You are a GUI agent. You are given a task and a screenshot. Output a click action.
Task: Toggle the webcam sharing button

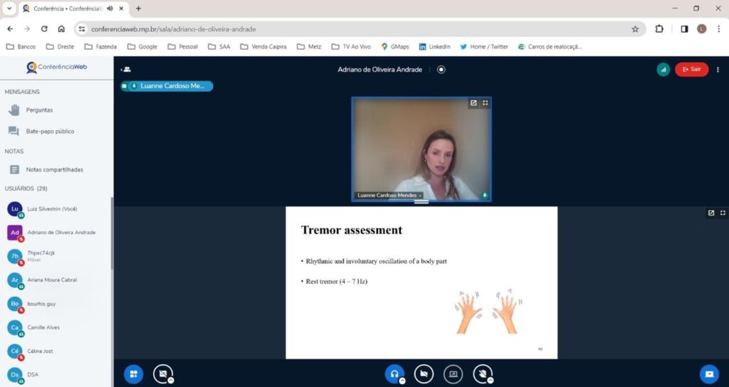pyautogui.click(x=424, y=373)
